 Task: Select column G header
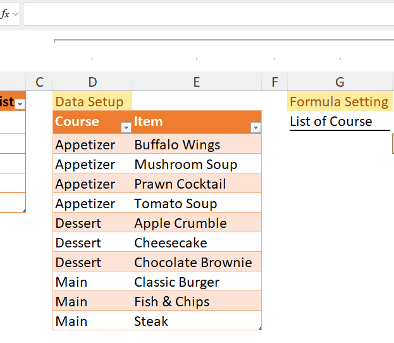point(340,82)
